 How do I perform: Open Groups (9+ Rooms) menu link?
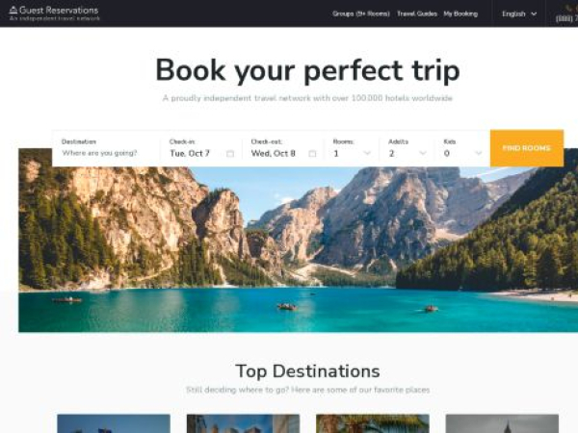point(361,14)
